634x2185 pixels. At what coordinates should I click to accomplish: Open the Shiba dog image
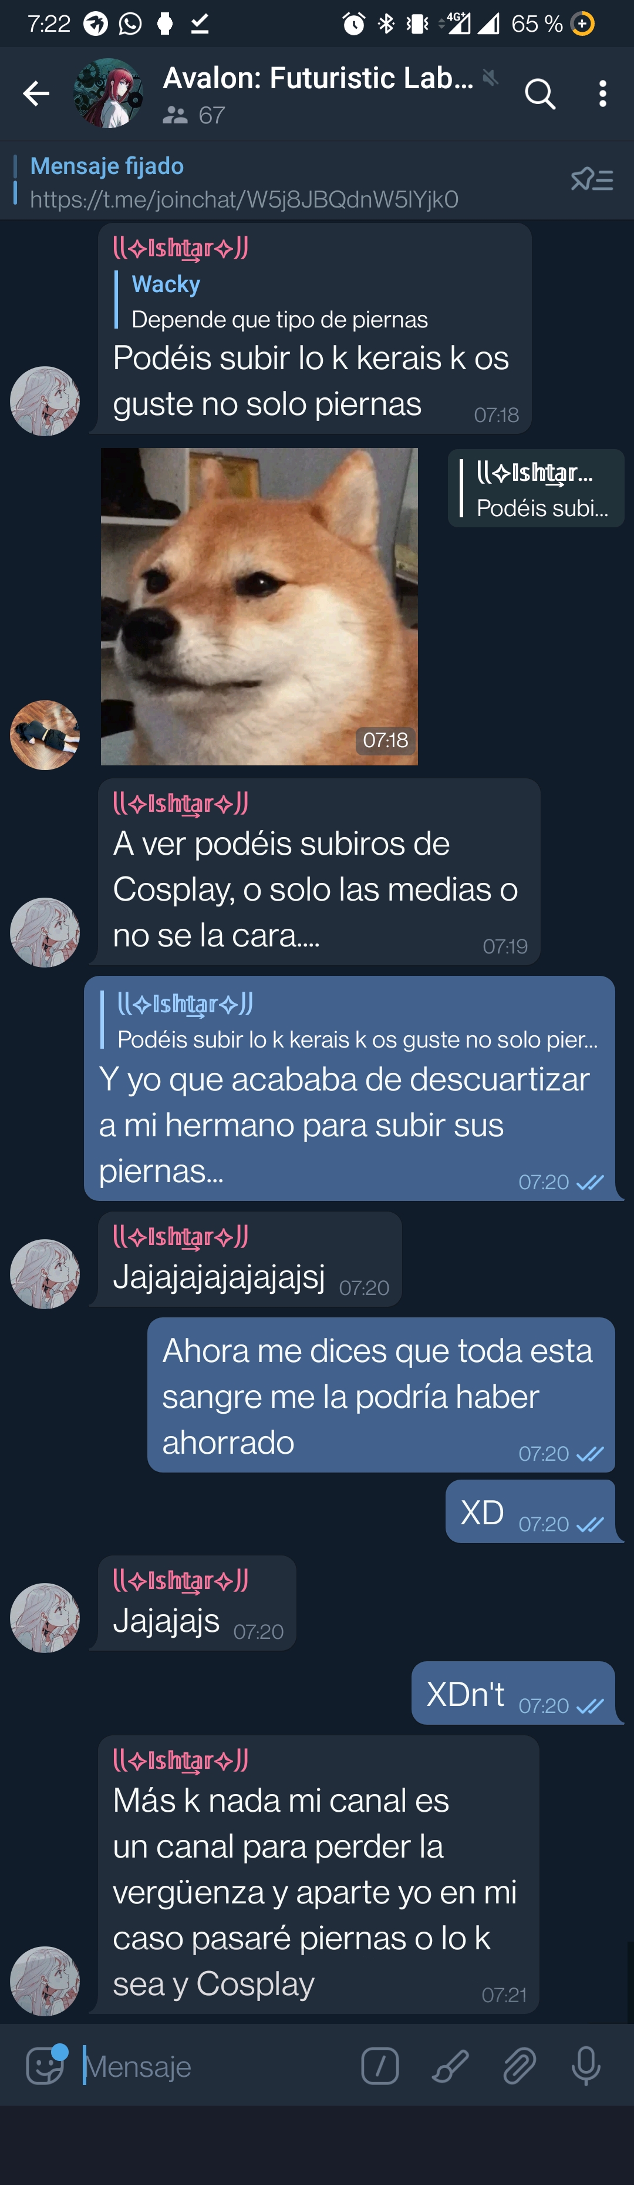click(259, 607)
